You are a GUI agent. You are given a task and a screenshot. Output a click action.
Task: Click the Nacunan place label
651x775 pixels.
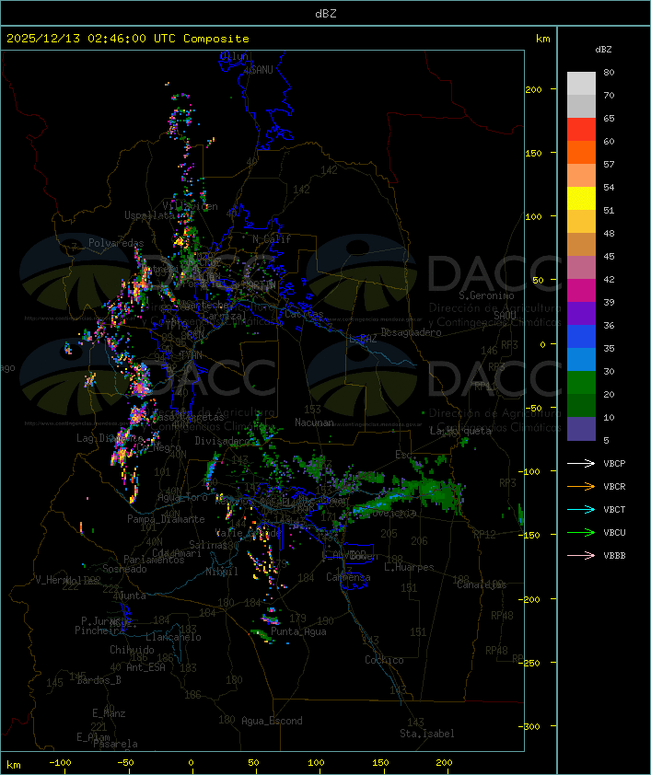point(314,422)
